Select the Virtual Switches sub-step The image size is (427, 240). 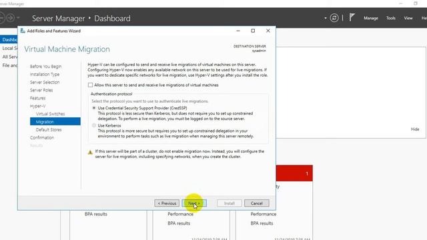[51, 114]
